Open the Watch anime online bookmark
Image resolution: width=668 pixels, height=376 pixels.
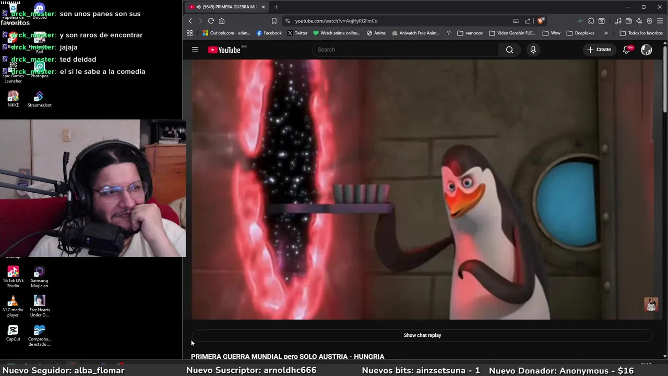tap(337, 33)
